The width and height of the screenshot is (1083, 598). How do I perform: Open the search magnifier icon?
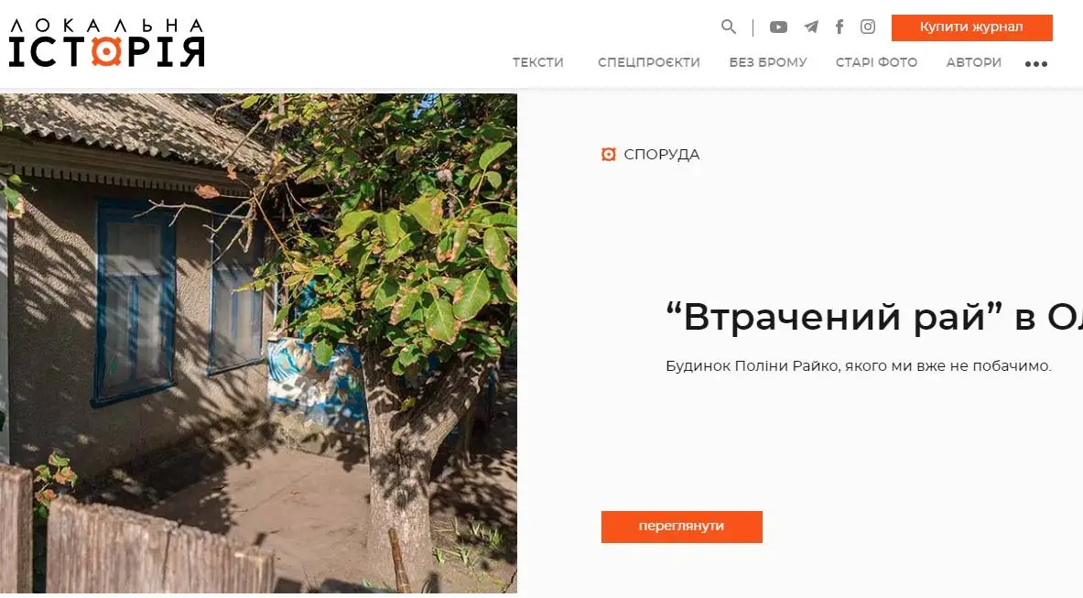(x=728, y=27)
